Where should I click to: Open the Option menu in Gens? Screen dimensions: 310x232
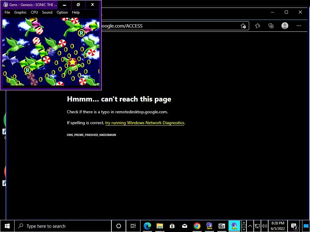(x=62, y=12)
